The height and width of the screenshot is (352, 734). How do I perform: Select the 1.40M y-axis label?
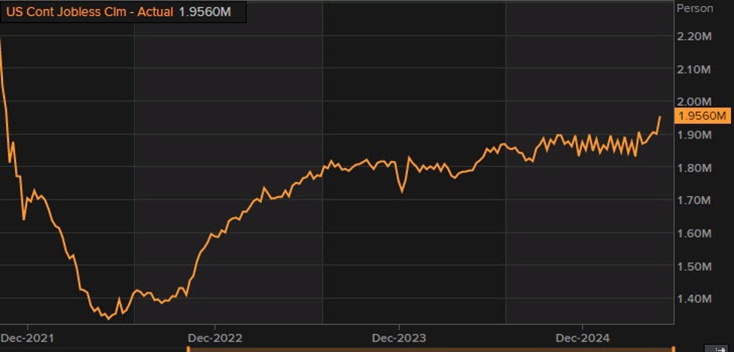click(695, 299)
